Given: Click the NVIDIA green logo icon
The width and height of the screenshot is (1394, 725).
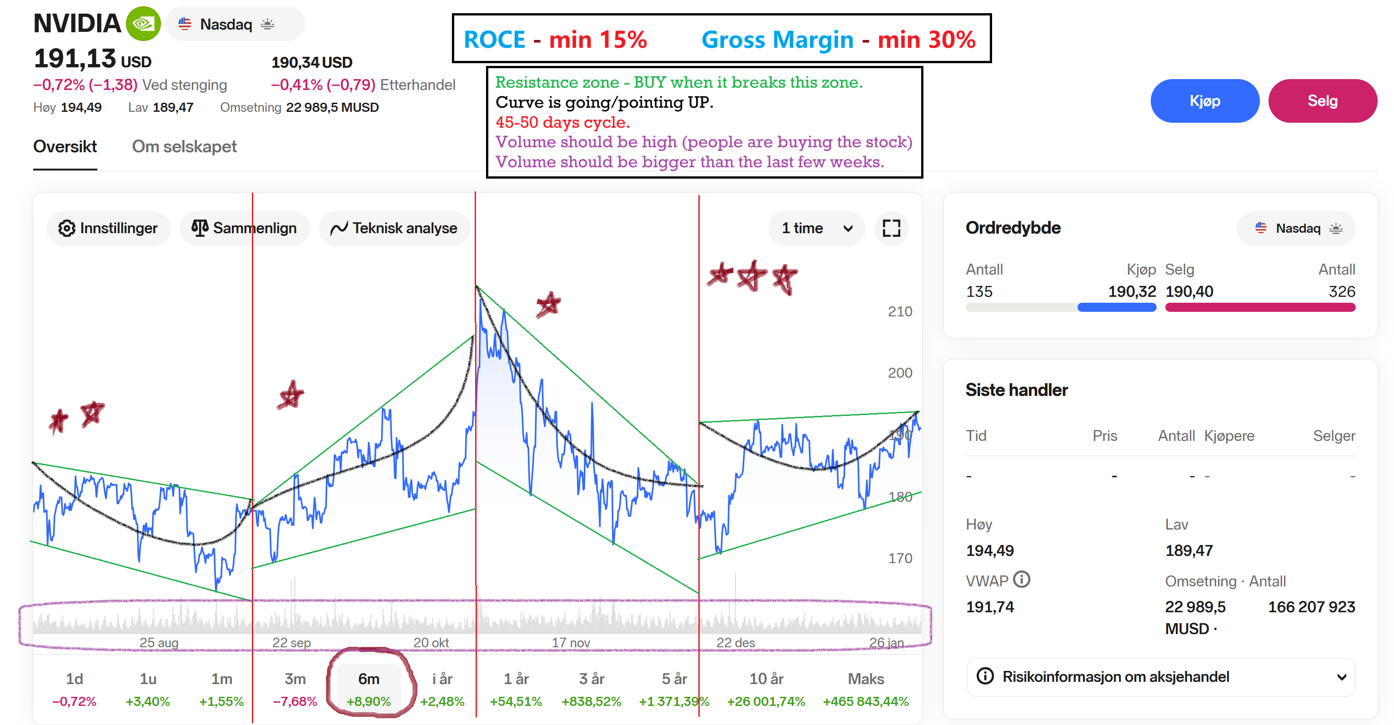Looking at the screenshot, I should click(x=143, y=24).
